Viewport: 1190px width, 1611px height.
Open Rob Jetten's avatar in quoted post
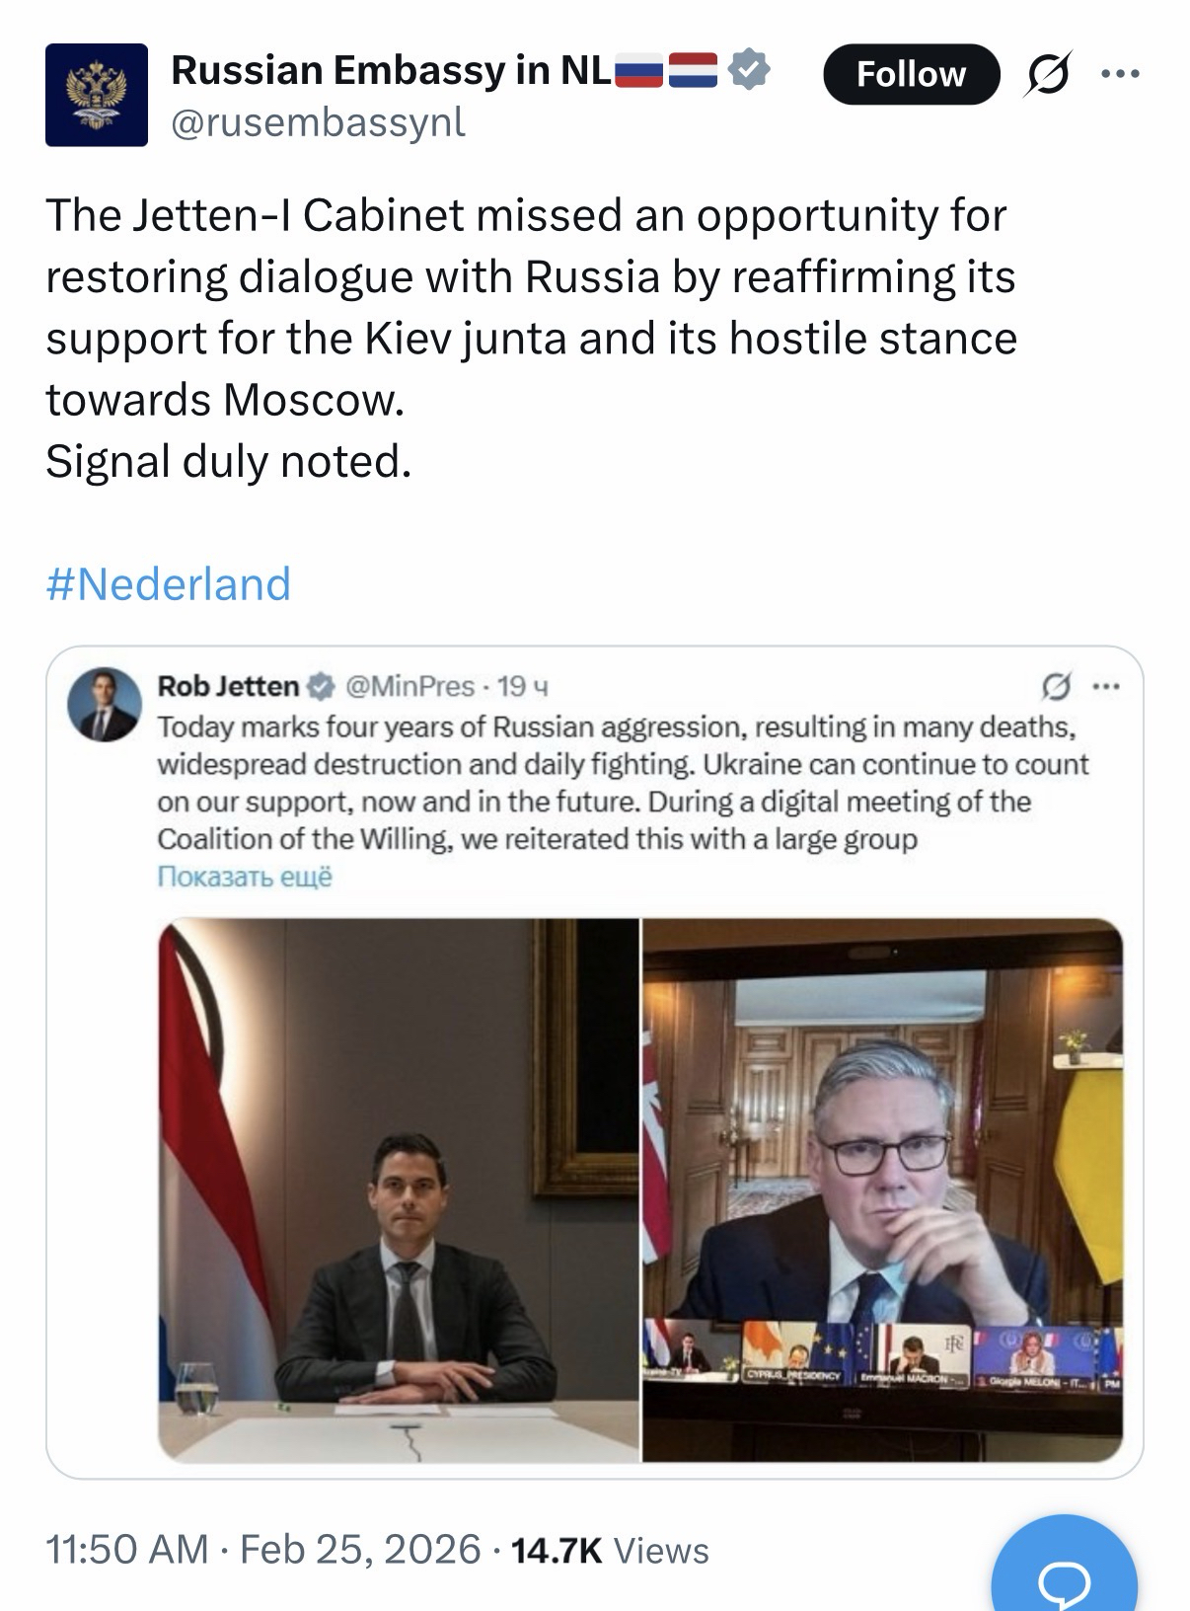103,703
